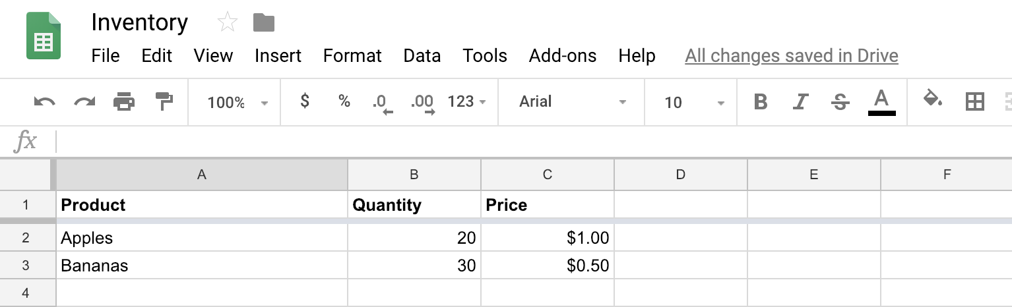Open the text color picker

tap(881, 102)
